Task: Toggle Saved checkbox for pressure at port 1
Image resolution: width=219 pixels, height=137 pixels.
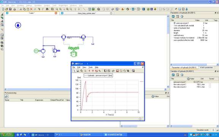Action: click(210, 82)
